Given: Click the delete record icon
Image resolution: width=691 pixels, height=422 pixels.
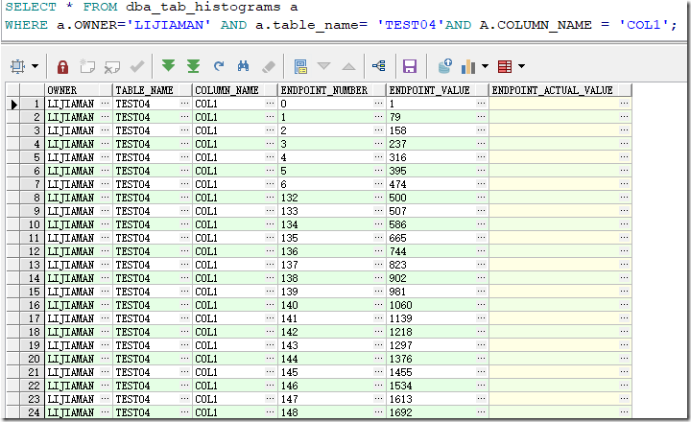Looking at the screenshot, I should click(x=112, y=66).
